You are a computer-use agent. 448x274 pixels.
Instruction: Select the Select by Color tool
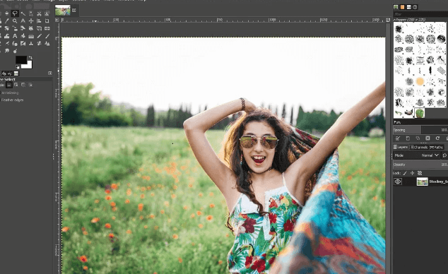[x=31, y=13]
